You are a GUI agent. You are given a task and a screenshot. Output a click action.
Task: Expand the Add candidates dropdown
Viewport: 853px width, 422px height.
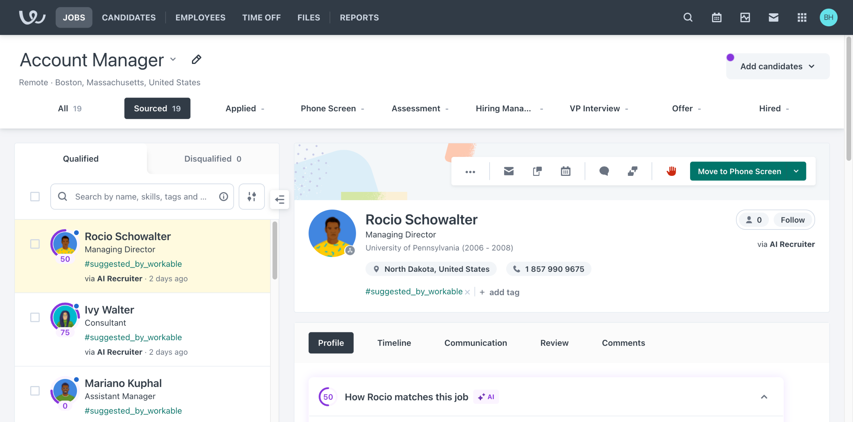coord(778,66)
